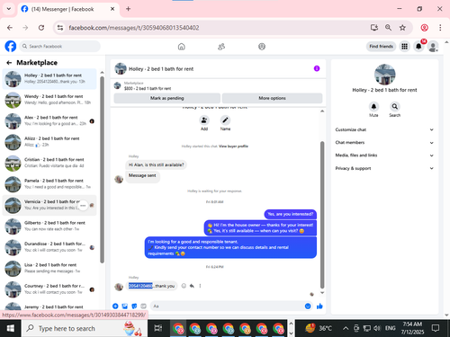Go back using the arrow beside Marketplace
This screenshot has height=337, width=450.
coord(9,63)
